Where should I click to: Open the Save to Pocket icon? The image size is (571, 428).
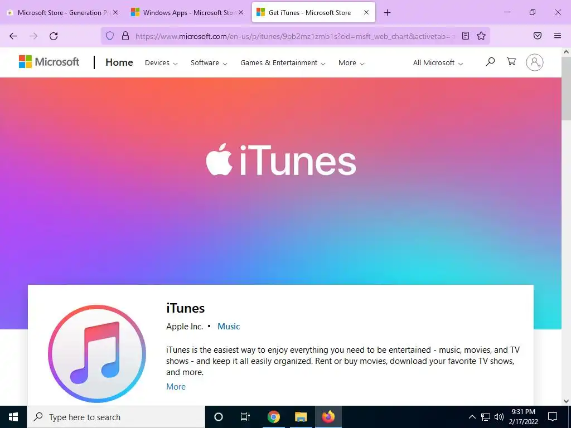point(538,36)
